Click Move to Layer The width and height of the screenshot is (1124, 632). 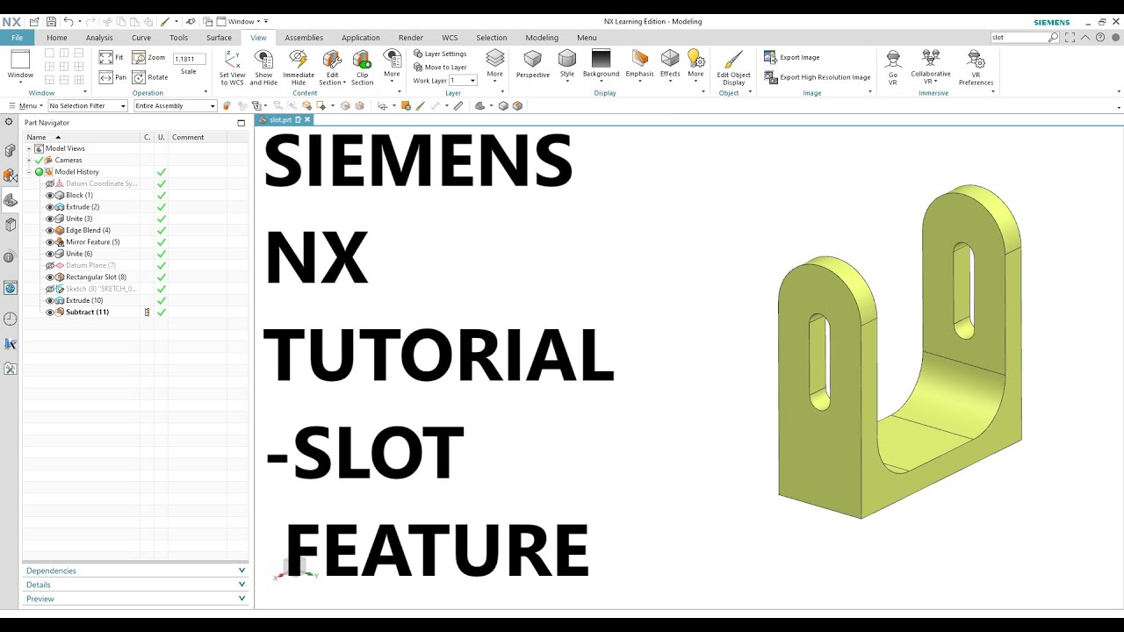coord(440,67)
